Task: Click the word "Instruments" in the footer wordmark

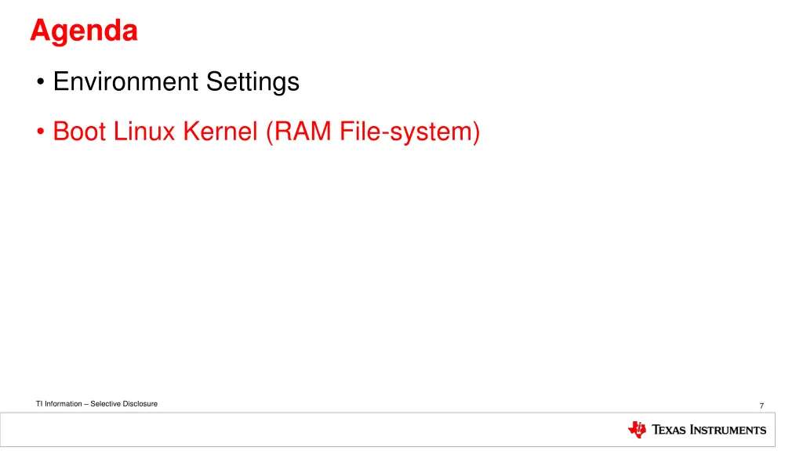Action: pyautogui.click(x=729, y=430)
